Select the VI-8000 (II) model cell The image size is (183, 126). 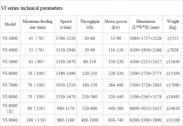(10, 108)
